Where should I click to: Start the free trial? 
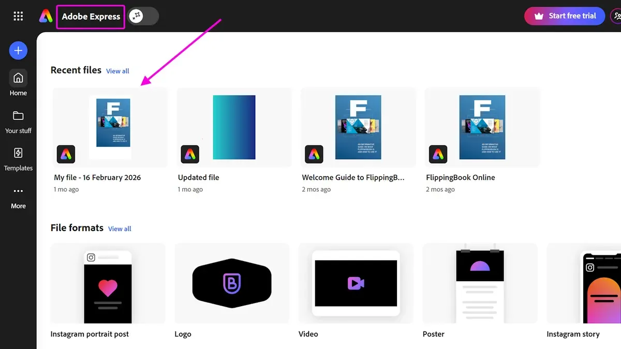coord(565,16)
